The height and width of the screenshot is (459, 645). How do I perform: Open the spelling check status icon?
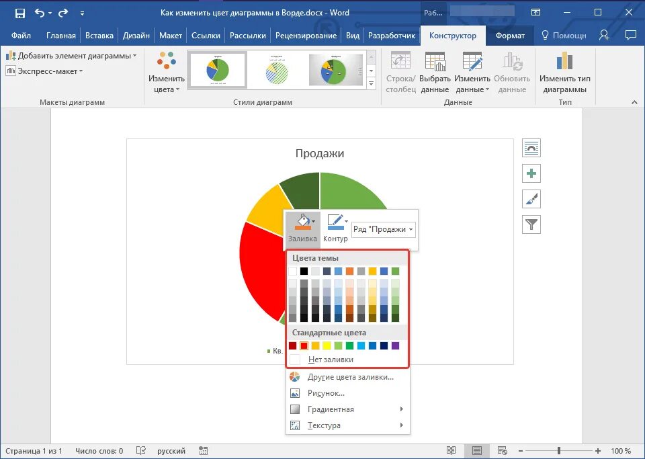pyautogui.click(x=141, y=451)
